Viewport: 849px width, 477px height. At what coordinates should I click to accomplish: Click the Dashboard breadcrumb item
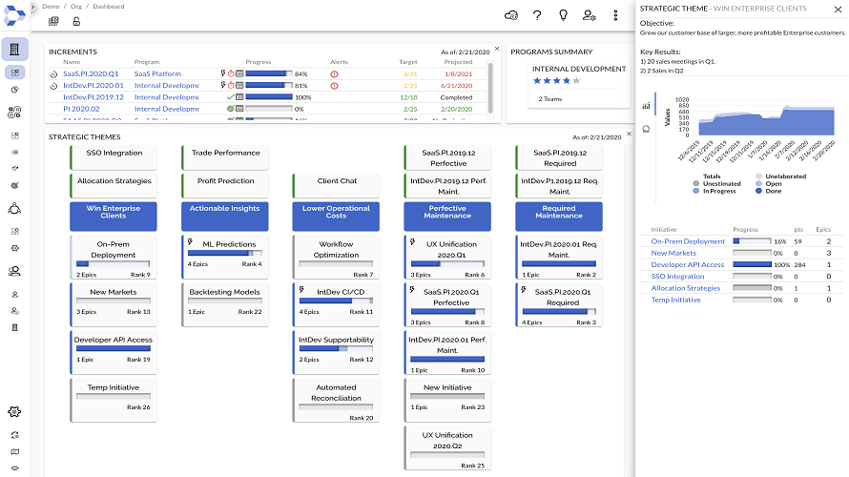(109, 7)
